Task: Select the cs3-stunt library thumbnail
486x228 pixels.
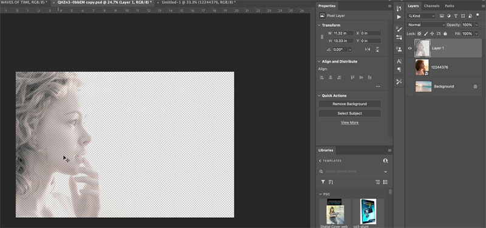Action: (x=368, y=211)
